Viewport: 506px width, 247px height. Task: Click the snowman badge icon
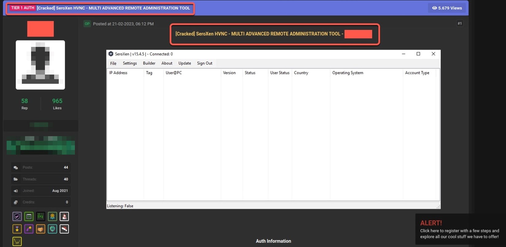[64, 217]
